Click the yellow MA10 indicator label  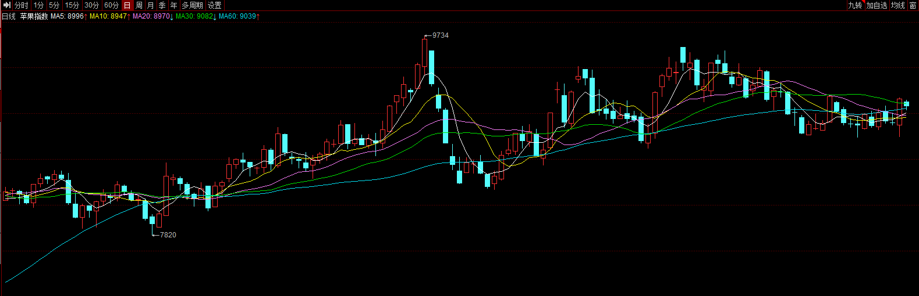pos(108,16)
